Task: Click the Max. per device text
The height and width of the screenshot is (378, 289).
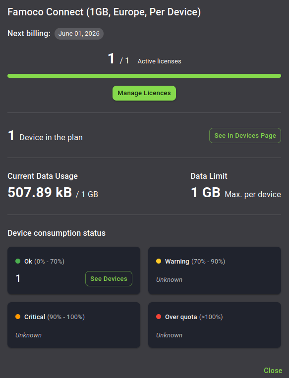Action: coord(253,194)
